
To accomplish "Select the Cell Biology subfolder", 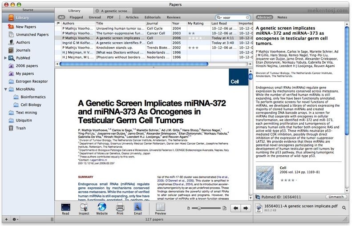I will tap(31, 105).
